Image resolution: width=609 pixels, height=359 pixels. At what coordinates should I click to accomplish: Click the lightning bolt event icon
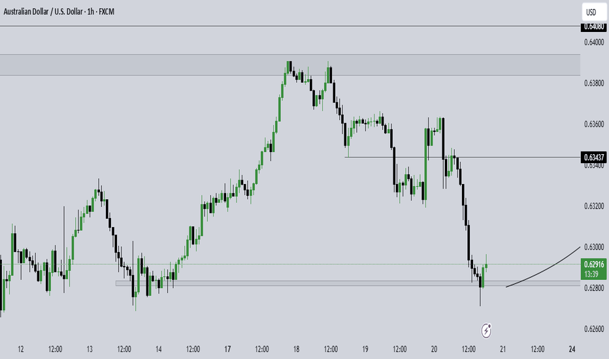(x=486, y=331)
